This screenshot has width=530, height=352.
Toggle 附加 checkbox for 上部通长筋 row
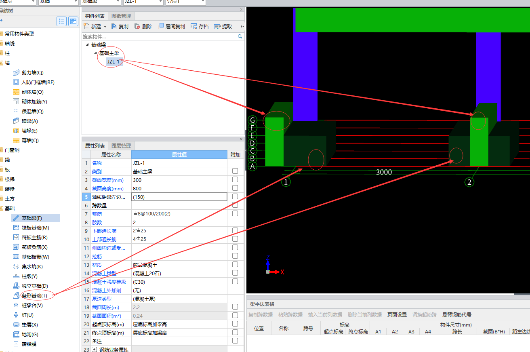click(x=235, y=239)
